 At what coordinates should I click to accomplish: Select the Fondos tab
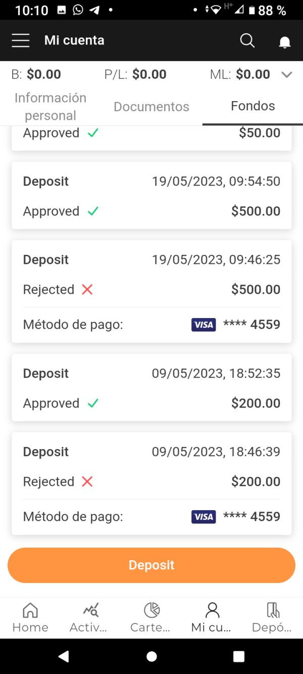click(252, 106)
